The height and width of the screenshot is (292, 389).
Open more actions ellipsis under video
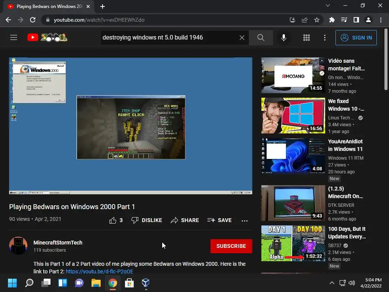coord(245,221)
